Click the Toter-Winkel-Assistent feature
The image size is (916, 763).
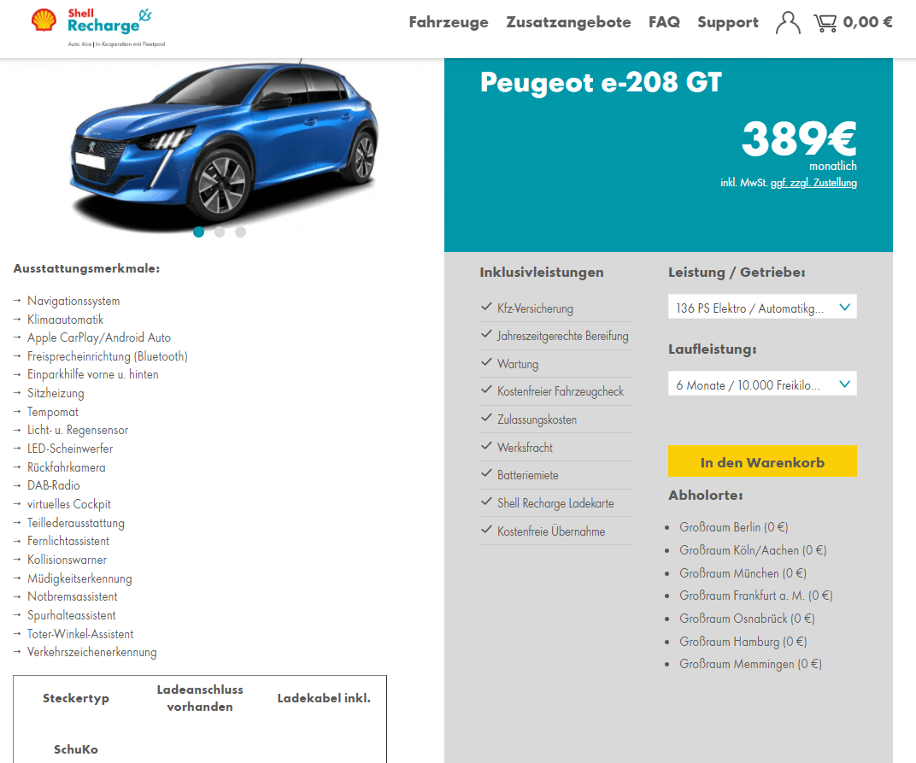(x=80, y=634)
